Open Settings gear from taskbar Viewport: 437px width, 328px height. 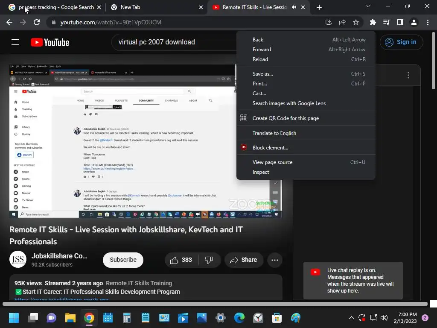coord(221,318)
